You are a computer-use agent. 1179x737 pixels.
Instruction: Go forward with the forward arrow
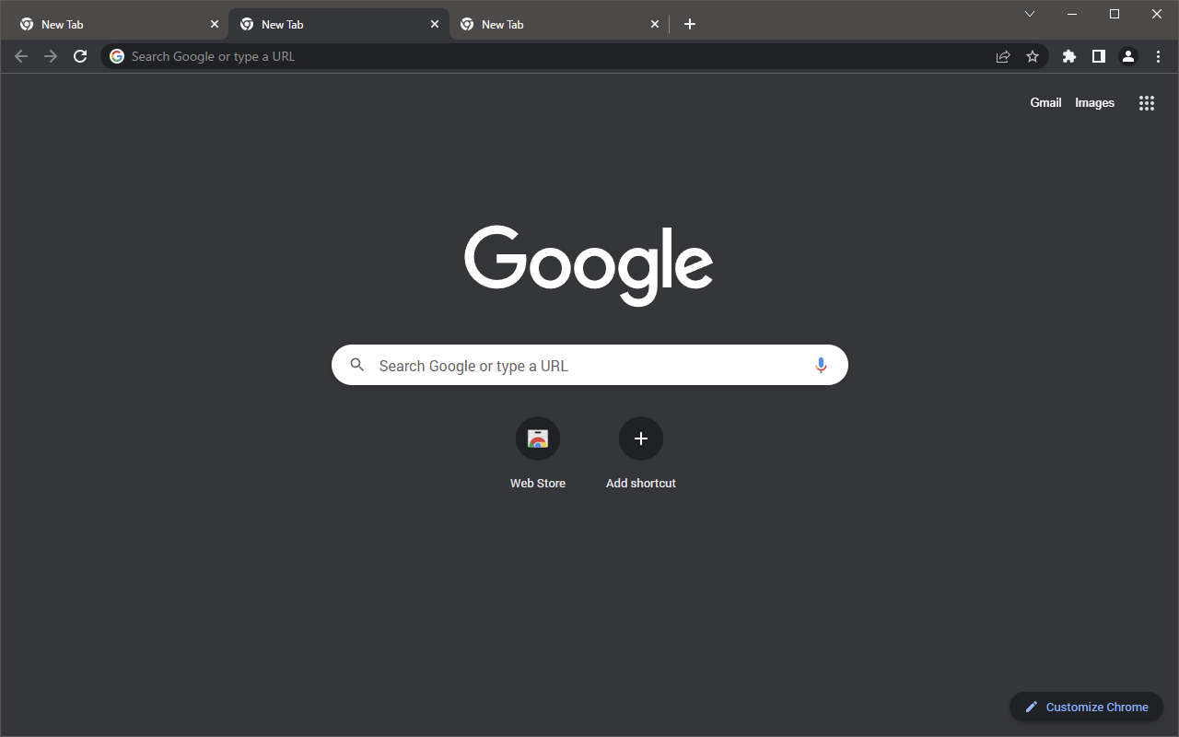(51, 56)
